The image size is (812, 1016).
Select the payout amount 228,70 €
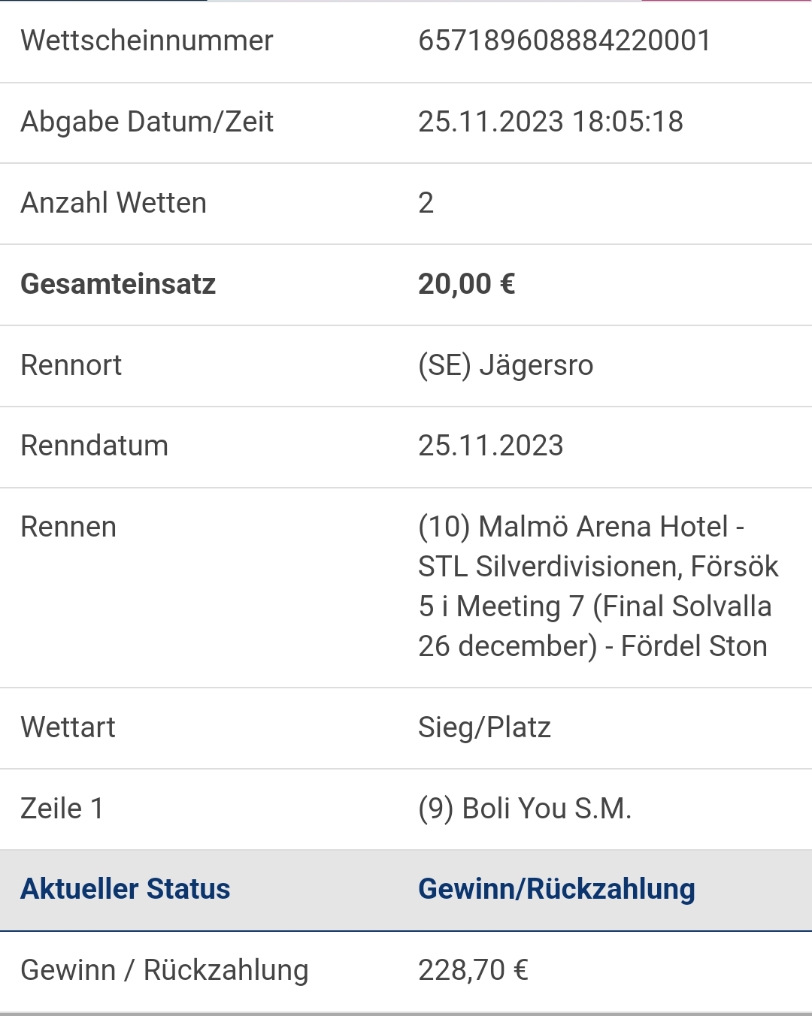474,970
